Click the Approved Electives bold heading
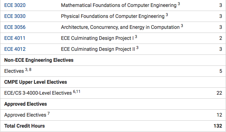The width and height of the screenshot is (226, 132). pyautogui.click(x=26, y=104)
